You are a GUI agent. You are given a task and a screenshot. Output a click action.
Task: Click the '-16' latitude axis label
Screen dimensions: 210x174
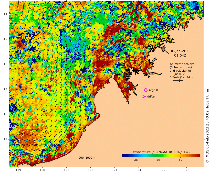pos(5,64)
